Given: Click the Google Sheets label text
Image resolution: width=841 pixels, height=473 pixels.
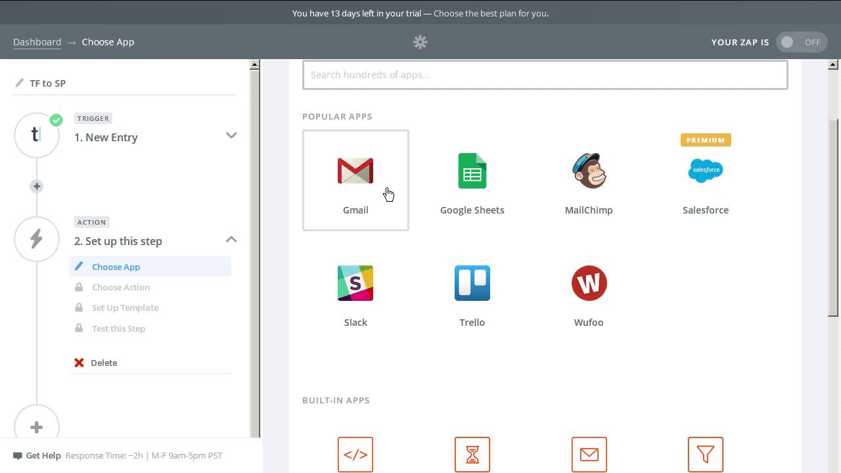Looking at the screenshot, I should point(472,210).
